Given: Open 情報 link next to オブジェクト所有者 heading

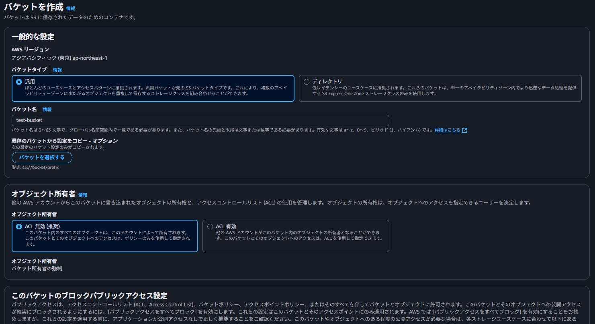Looking at the screenshot, I should (x=83, y=195).
